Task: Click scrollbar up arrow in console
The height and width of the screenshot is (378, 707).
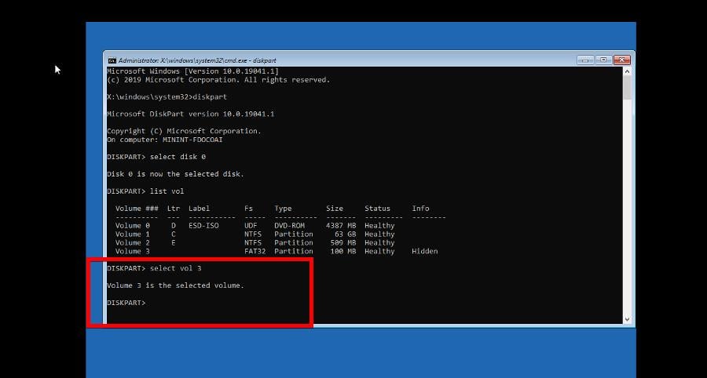Action: pos(627,71)
